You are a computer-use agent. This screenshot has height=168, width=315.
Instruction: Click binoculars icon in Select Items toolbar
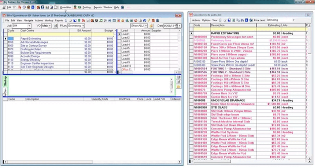click(x=242, y=20)
